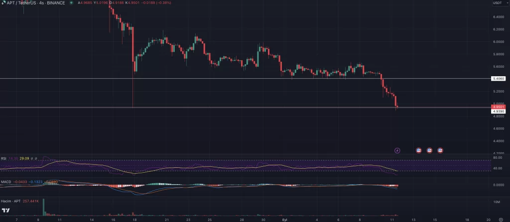Open the USDT currency selector
The width and height of the screenshot is (510, 222).
point(497,3)
